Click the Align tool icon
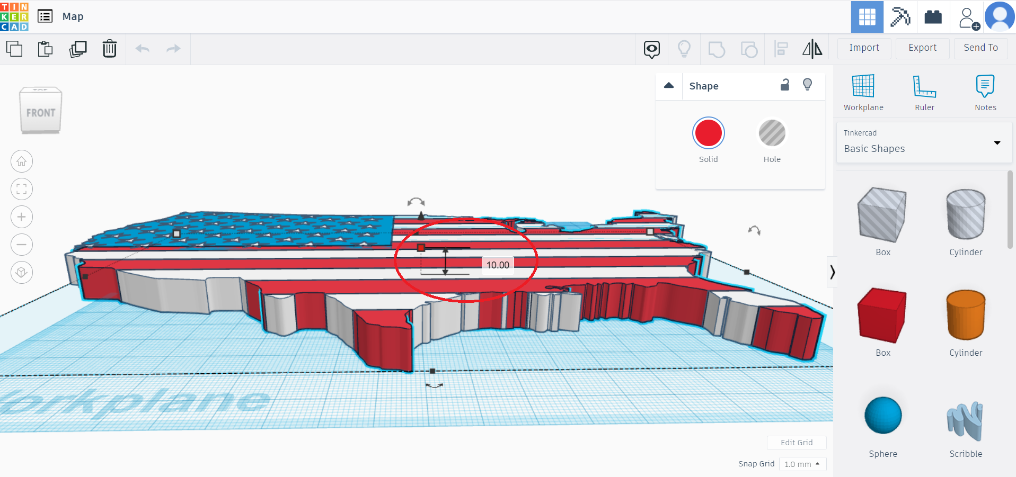 coord(781,49)
